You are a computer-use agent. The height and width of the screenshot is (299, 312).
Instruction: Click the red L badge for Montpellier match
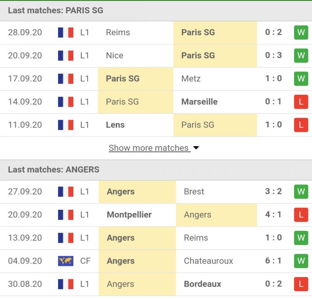click(301, 214)
